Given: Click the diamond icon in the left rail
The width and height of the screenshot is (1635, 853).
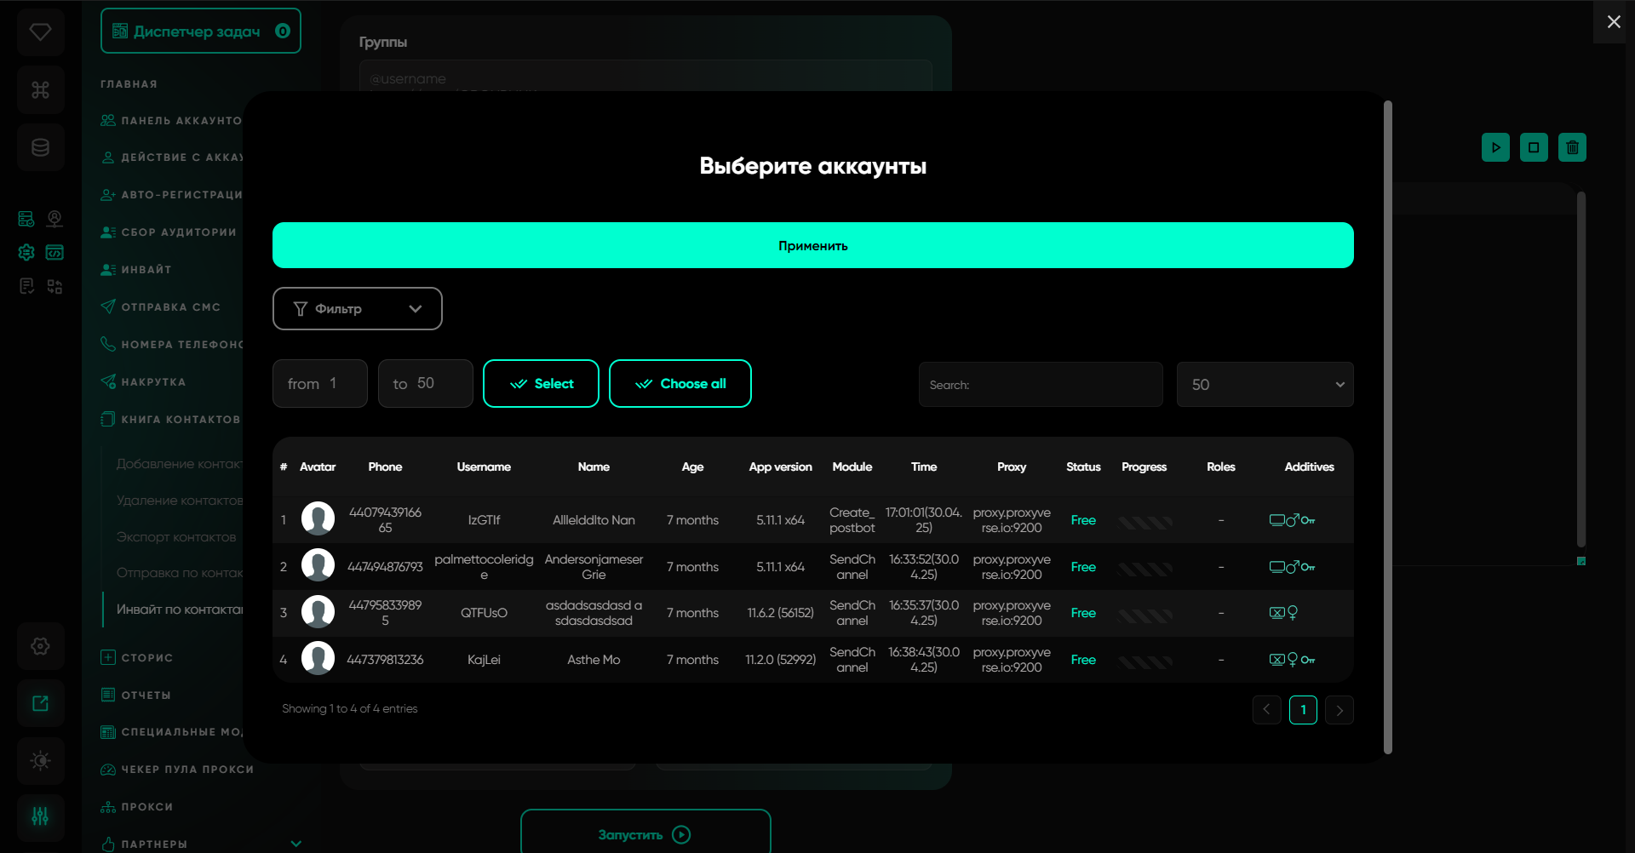Looking at the screenshot, I should 40,32.
